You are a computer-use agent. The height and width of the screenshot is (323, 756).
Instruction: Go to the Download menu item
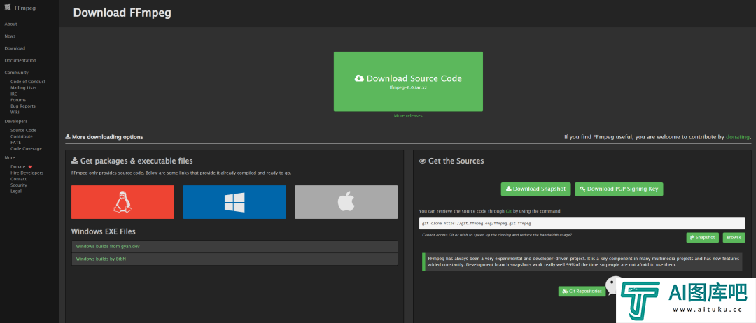[x=15, y=48]
